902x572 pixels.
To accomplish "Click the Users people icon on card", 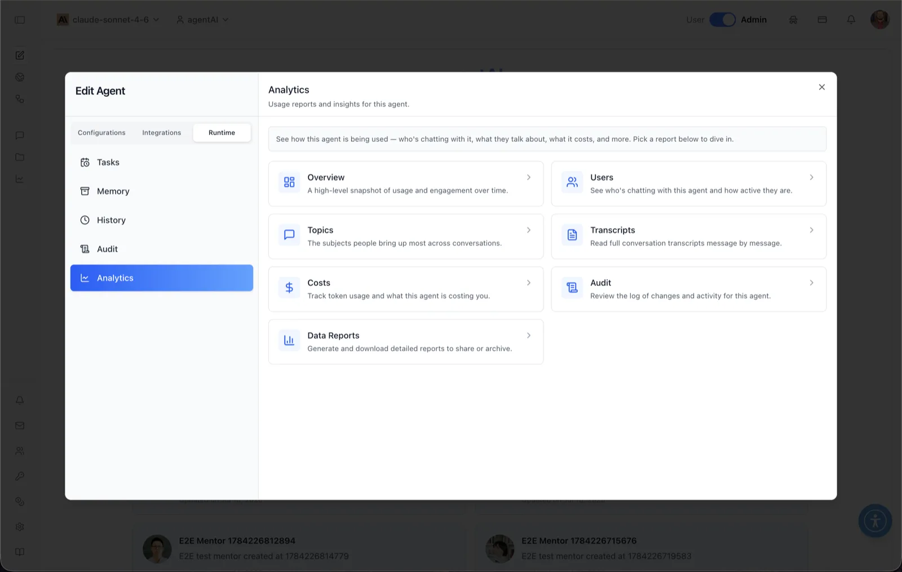I will point(572,182).
